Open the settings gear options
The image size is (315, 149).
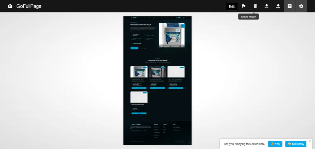coord(301,6)
